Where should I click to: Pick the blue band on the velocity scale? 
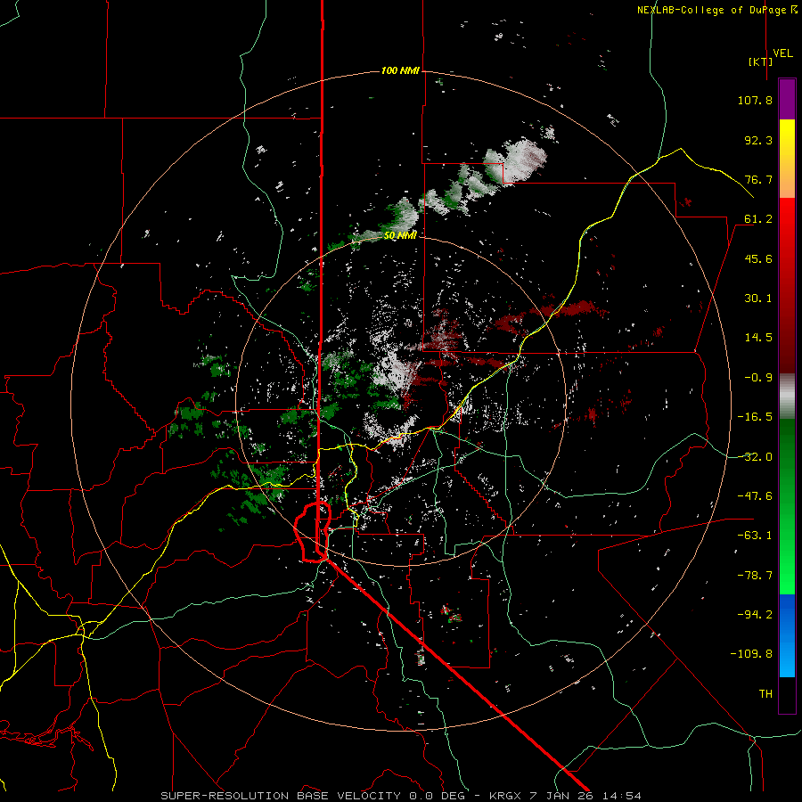click(787, 635)
